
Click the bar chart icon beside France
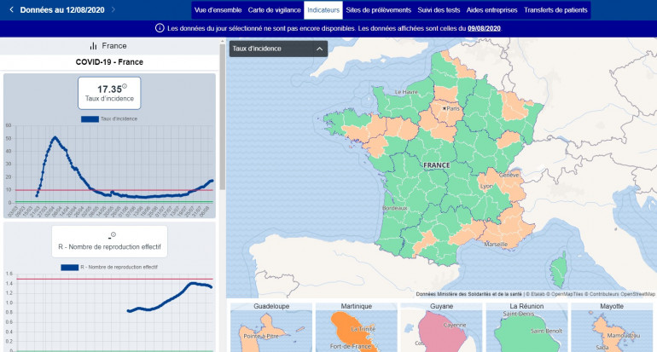pos(93,46)
